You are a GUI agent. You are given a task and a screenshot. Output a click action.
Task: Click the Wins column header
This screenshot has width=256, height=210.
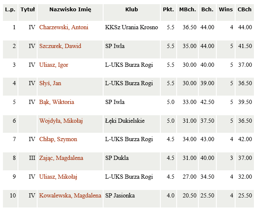[226, 10]
